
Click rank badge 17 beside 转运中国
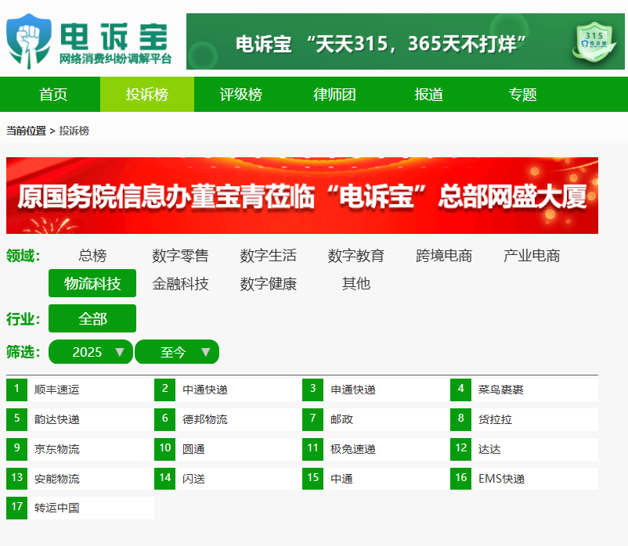(16, 508)
